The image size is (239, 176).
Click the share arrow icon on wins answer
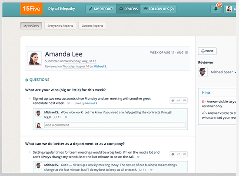[x=179, y=100]
